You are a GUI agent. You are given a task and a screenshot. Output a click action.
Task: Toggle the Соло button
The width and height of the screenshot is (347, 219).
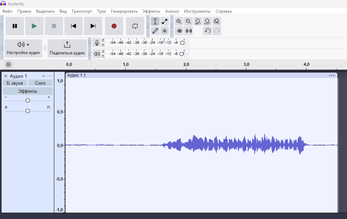coord(40,83)
